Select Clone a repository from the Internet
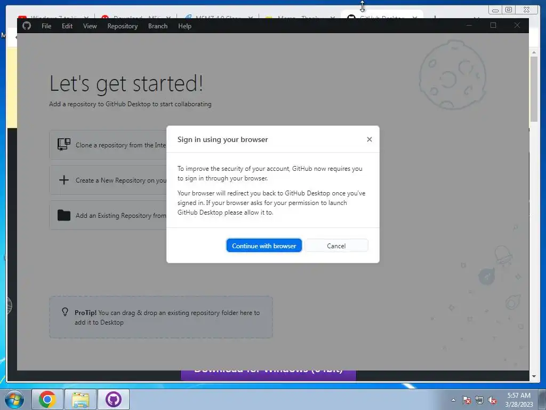This screenshot has width=546, height=410. click(108, 145)
